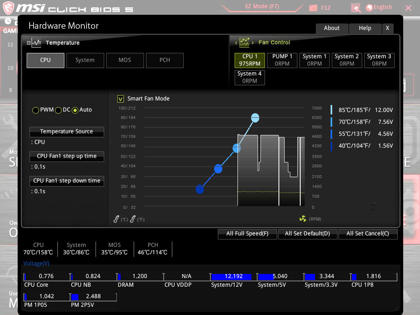Viewport: 420px width, 315px height.
Task: Click the Fan Control chart icon
Action: (x=244, y=42)
